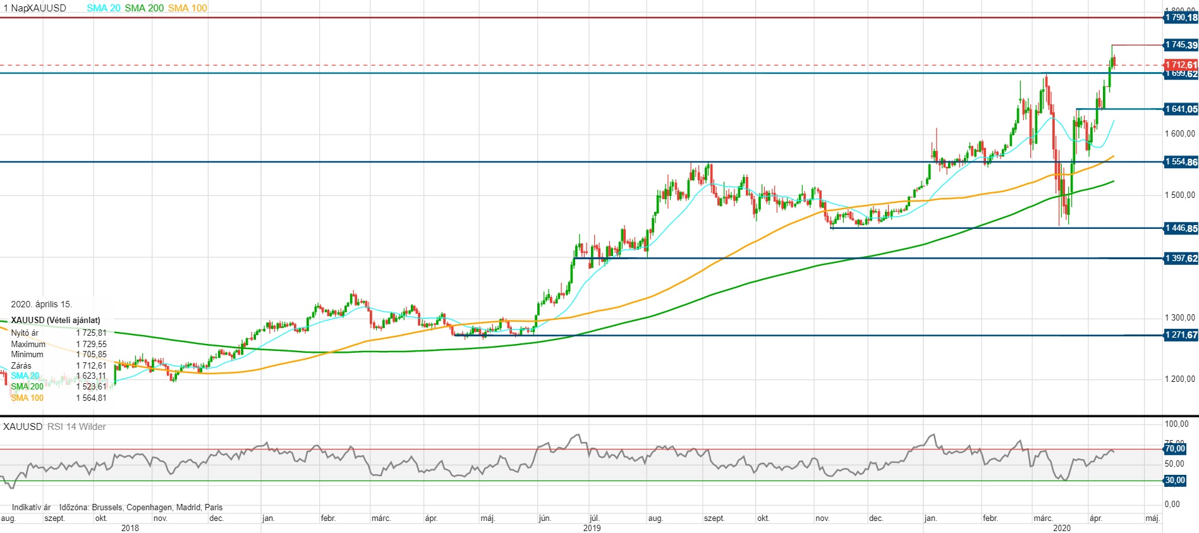Click the RSI 100,00 axis tick

point(1177,424)
